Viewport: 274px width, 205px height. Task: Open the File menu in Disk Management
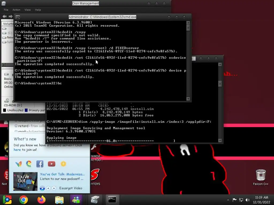tap(6, 10)
